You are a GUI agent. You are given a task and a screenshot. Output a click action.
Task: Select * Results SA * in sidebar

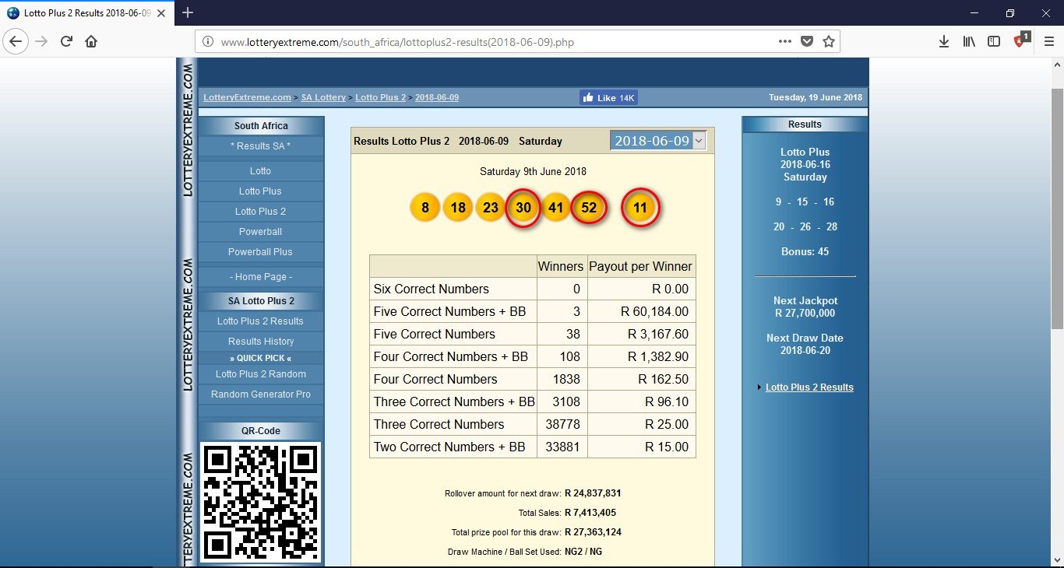[x=261, y=146]
